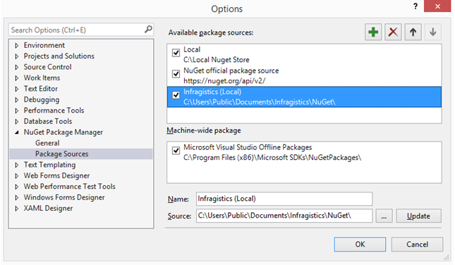
Task: Select NuGet Package Manager label
Action: click(63, 132)
